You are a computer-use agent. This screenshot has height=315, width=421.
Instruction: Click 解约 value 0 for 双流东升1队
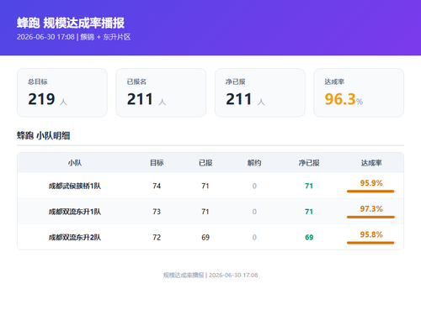point(254,212)
